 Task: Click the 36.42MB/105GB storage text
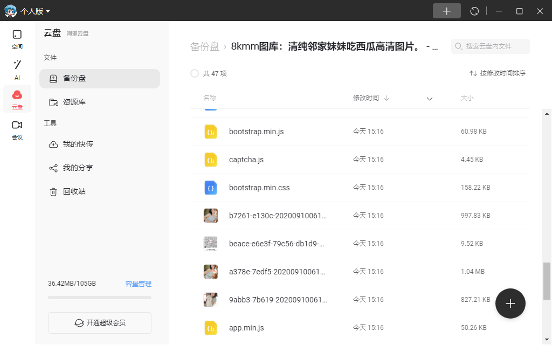[x=72, y=284]
